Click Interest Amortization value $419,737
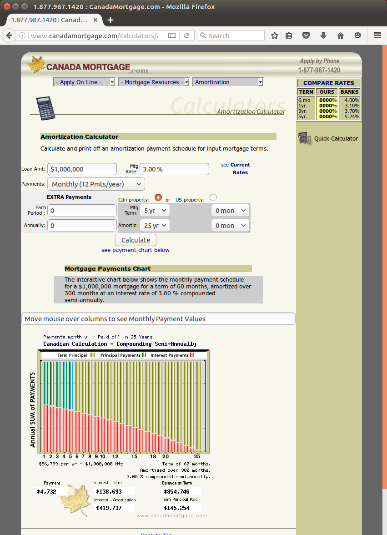Viewport: 387px width, 535px height. click(109, 508)
